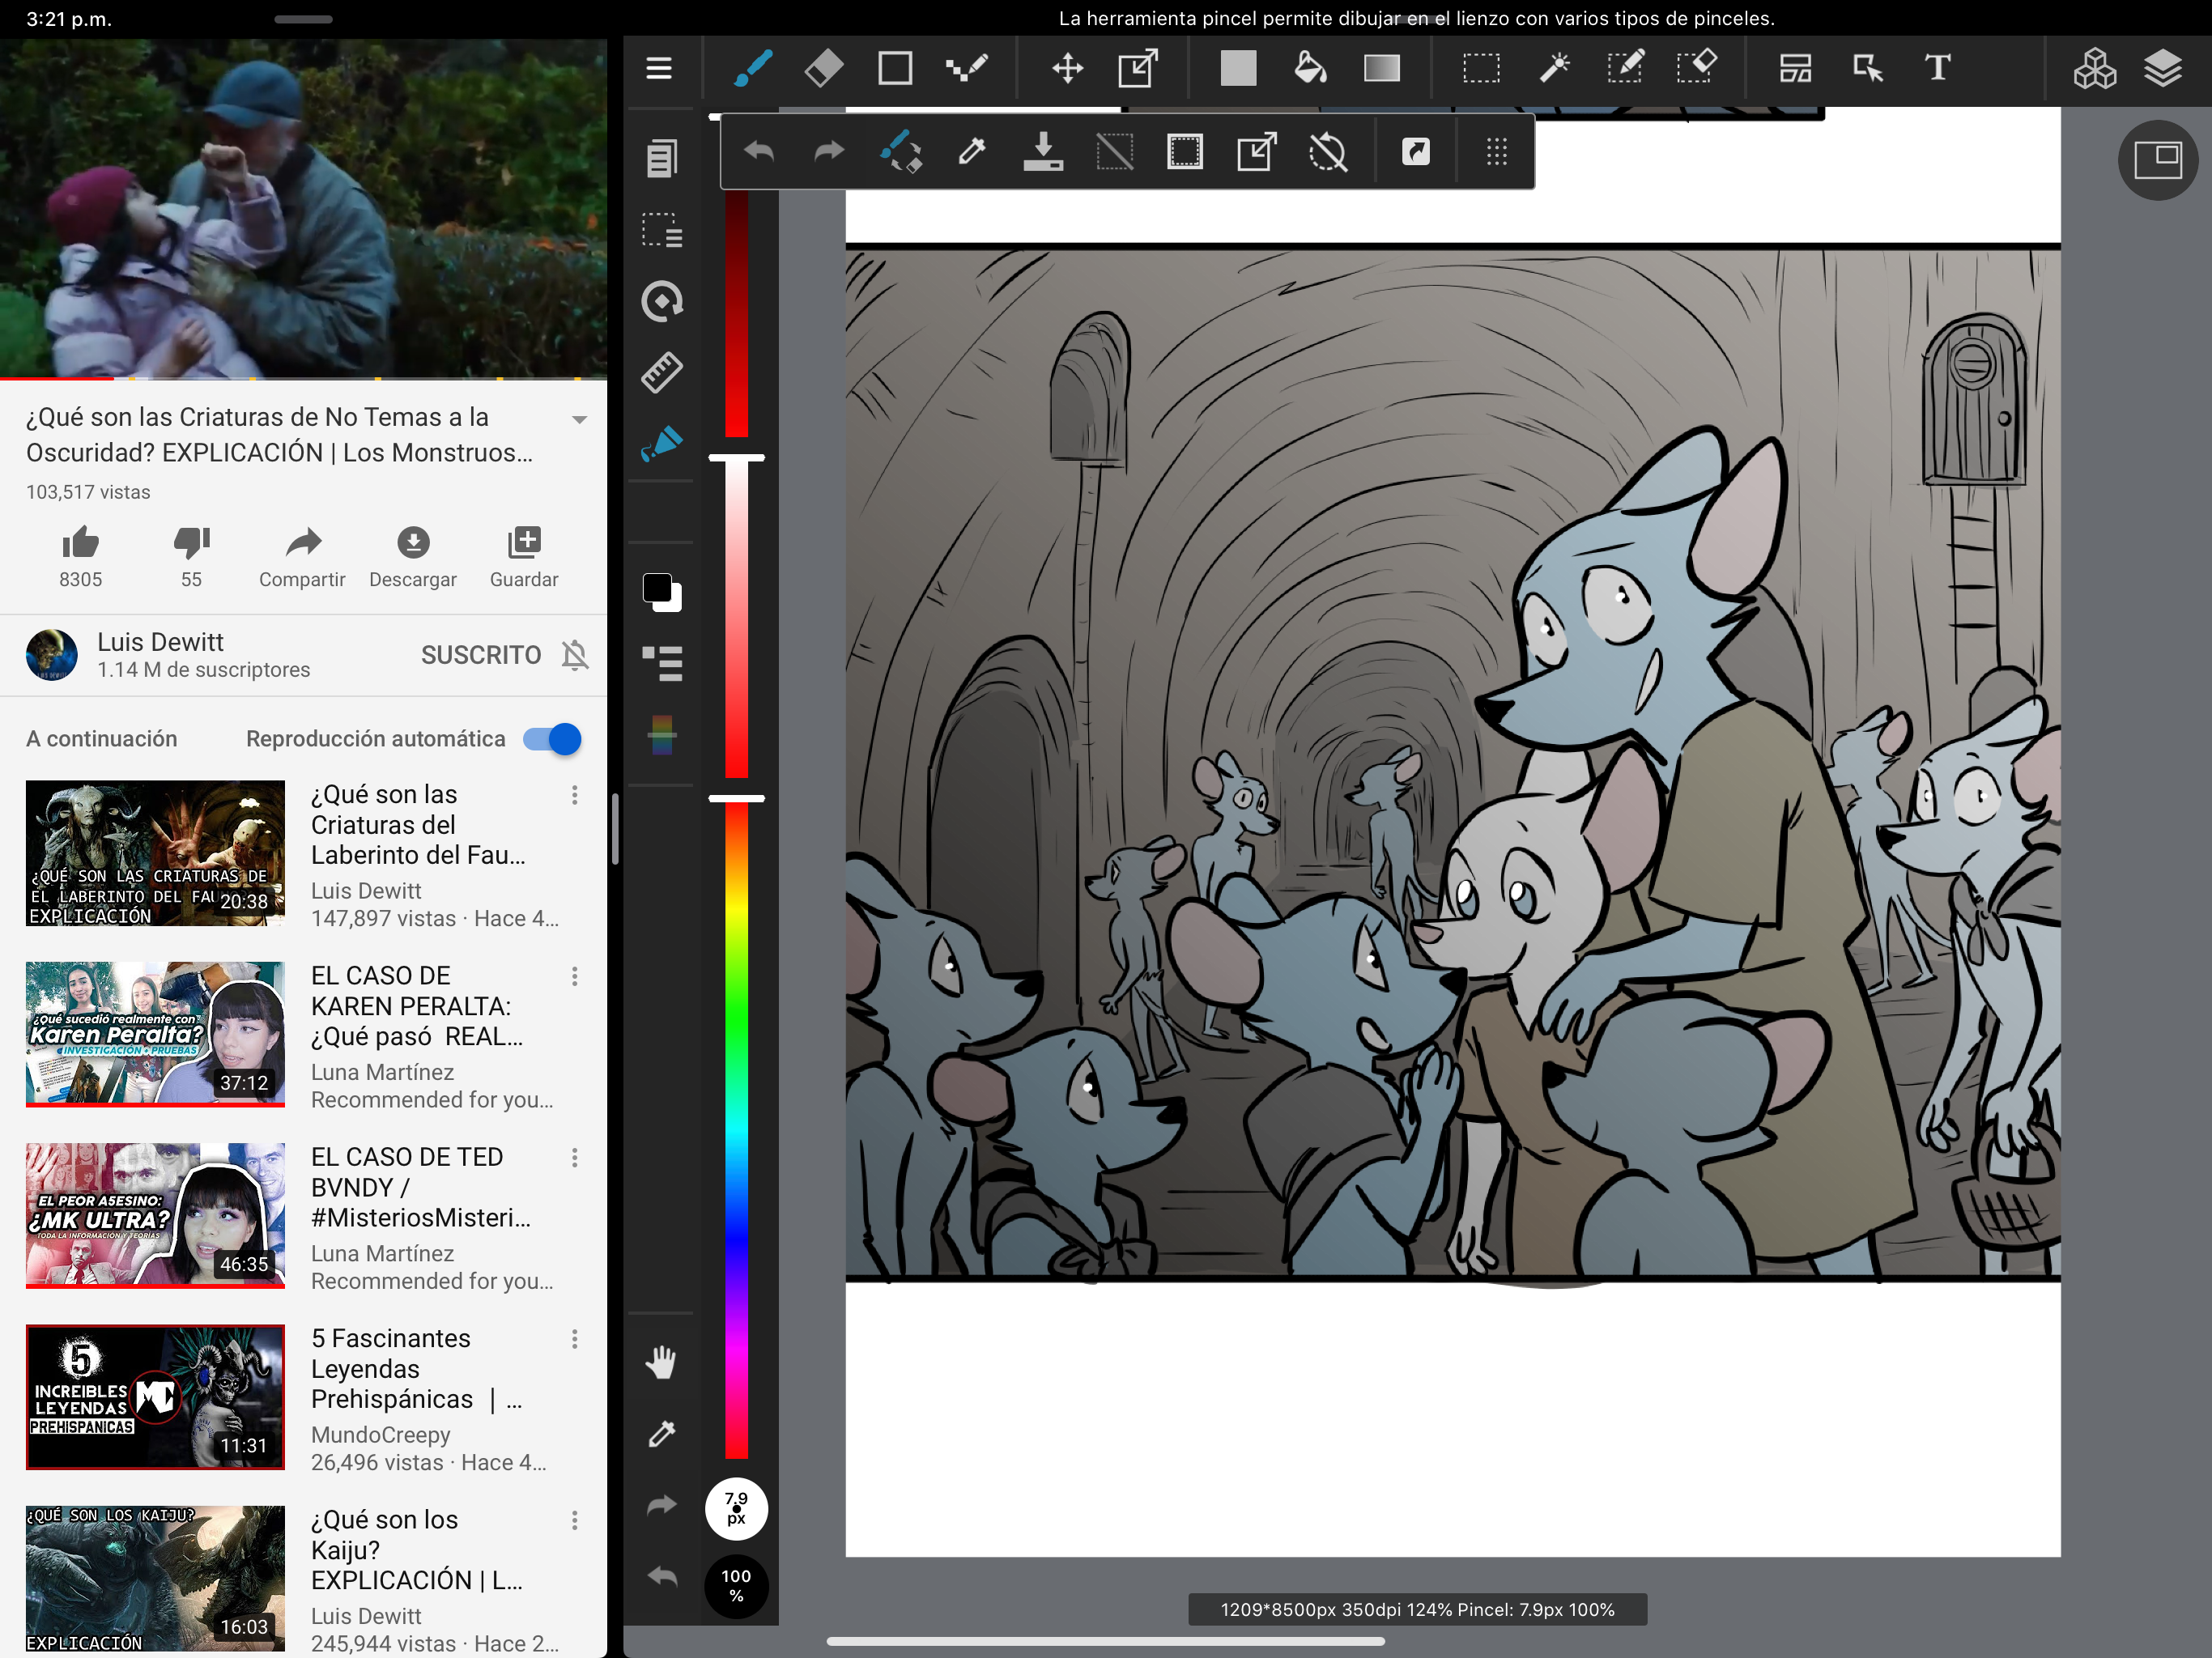The width and height of the screenshot is (2212, 1658).
Task: Select the Hand pan tool
Action: (661, 1362)
